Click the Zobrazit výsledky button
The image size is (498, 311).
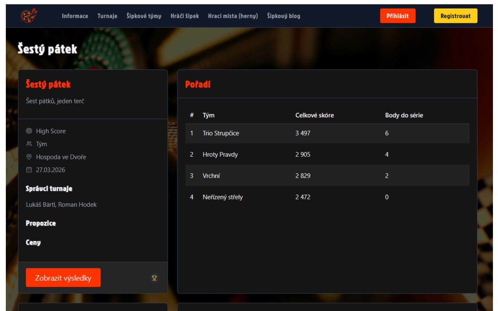[x=63, y=278]
